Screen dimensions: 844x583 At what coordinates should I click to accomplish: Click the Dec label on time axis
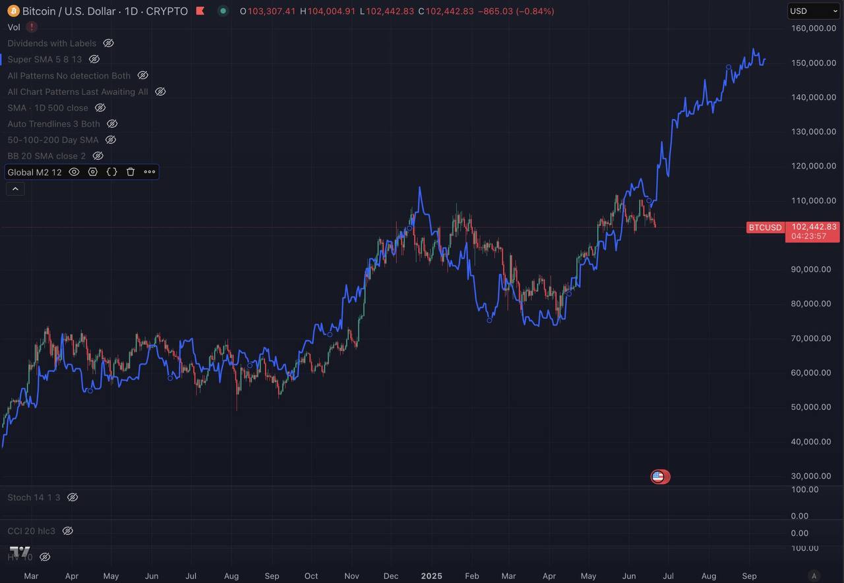coord(391,576)
